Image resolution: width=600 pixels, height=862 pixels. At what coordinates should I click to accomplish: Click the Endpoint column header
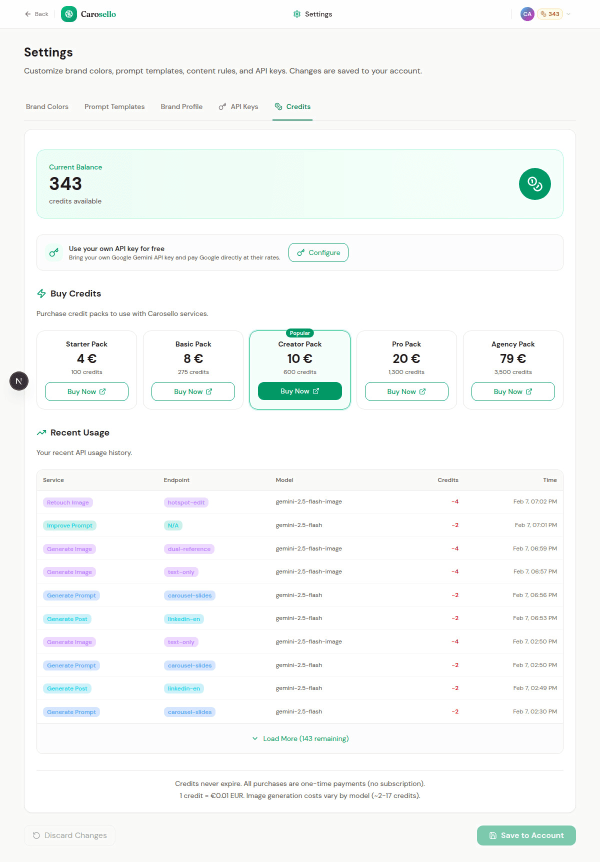coord(176,480)
